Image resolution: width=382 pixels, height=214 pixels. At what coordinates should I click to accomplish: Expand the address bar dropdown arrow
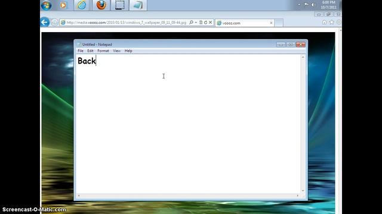(196, 23)
